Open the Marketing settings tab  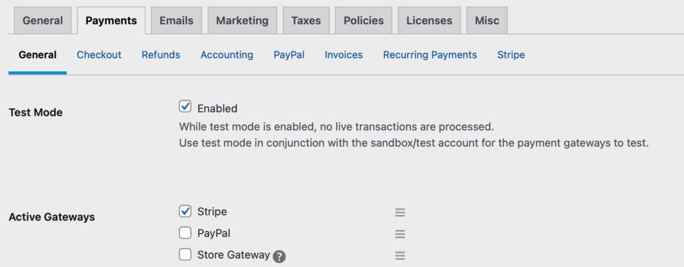pyautogui.click(x=242, y=20)
